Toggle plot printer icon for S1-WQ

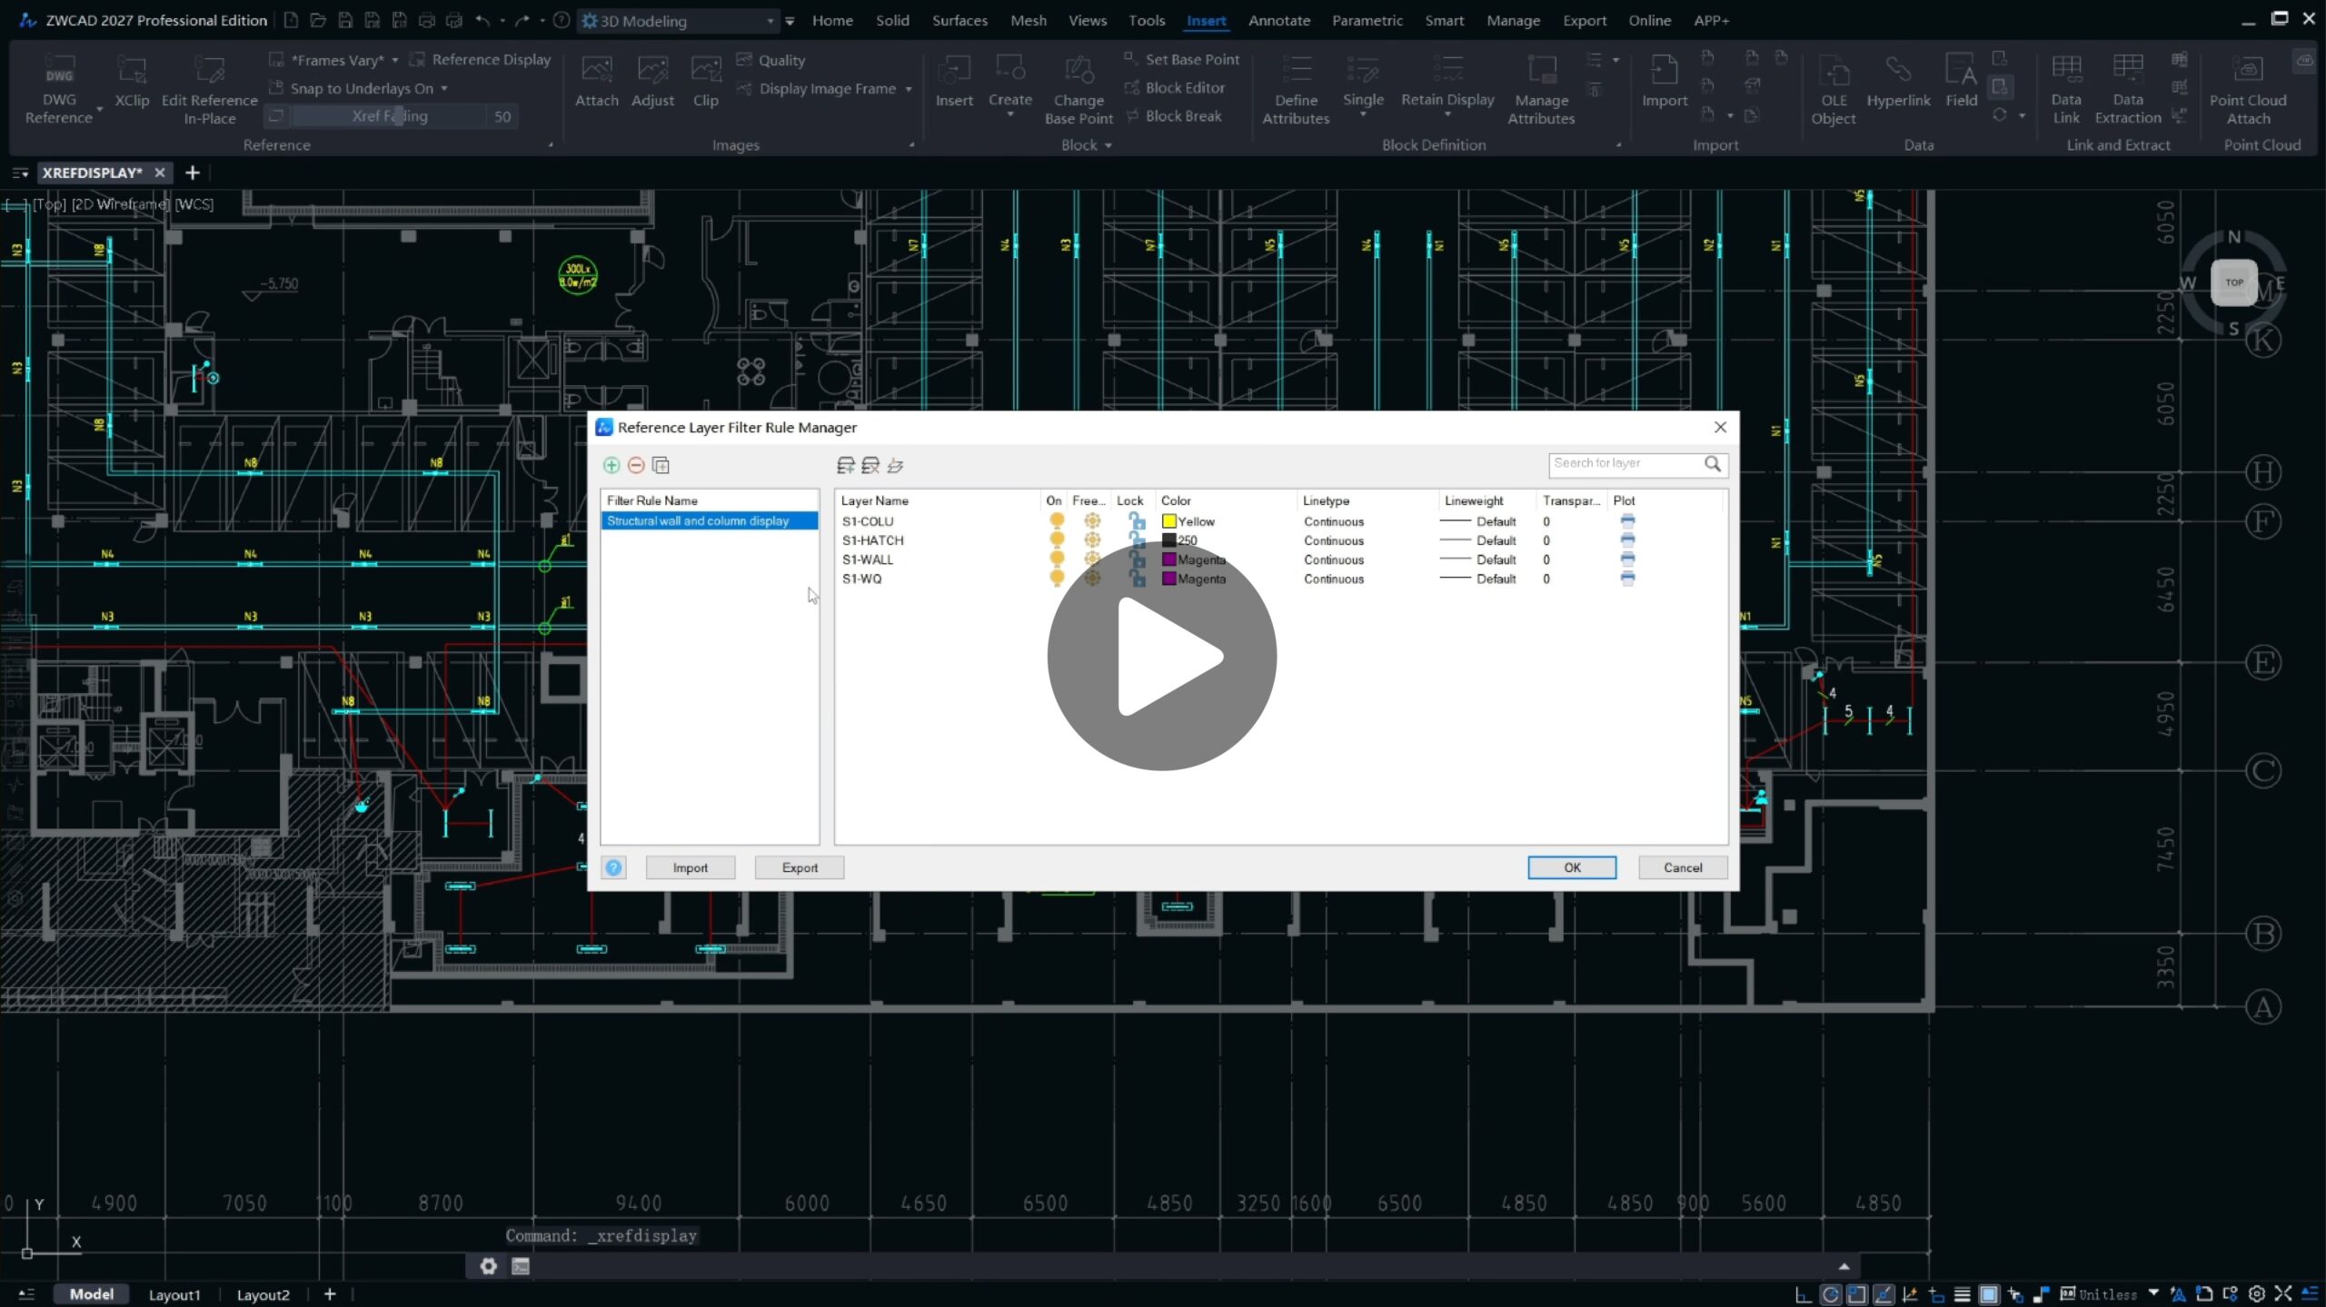pos(1627,579)
